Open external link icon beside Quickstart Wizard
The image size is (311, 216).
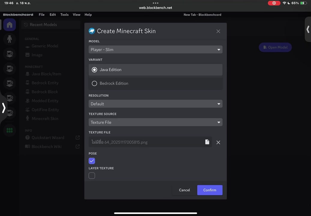click(x=77, y=137)
